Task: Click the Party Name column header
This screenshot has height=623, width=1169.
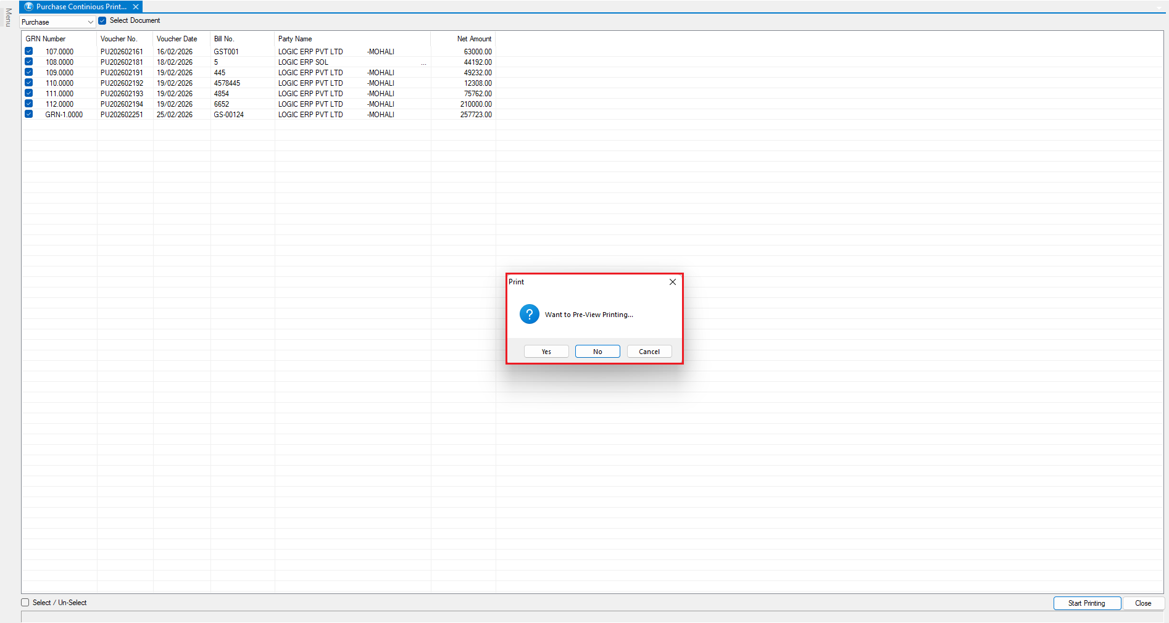Action: 295,39
